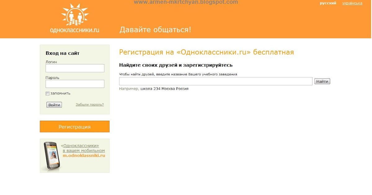Viewport: 372px width, 195px height.
Task: Click the orange "Регистрация" button
Action: tap(74, 126)
